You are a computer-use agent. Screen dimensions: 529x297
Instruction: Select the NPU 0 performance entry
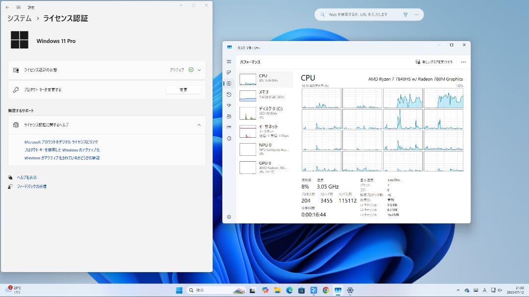click(x=265, y=149)
